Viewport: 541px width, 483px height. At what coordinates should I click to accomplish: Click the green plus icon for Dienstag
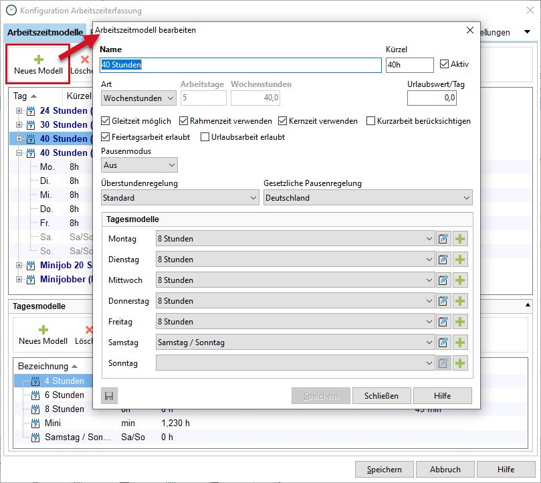click(460, 260)
